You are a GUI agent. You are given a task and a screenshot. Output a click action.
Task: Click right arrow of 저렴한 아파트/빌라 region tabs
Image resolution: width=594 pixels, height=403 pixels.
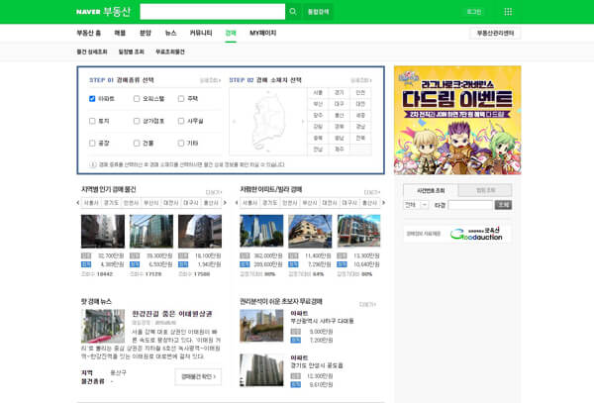(384, 203)
